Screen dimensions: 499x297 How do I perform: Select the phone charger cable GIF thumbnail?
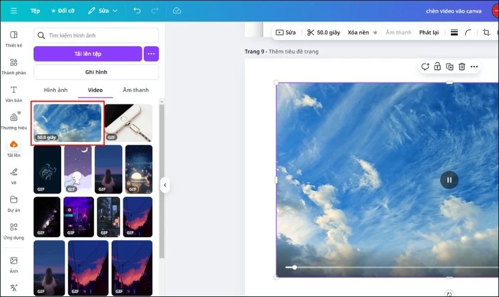click(x=128, y=123)
